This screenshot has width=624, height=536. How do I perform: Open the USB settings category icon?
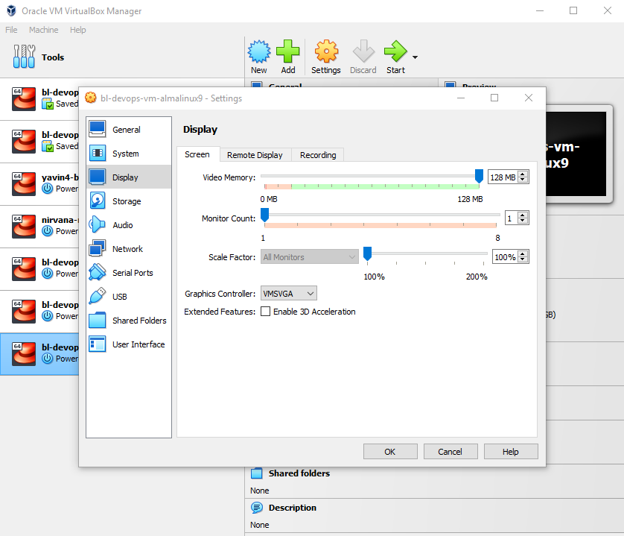pos(98,297)
